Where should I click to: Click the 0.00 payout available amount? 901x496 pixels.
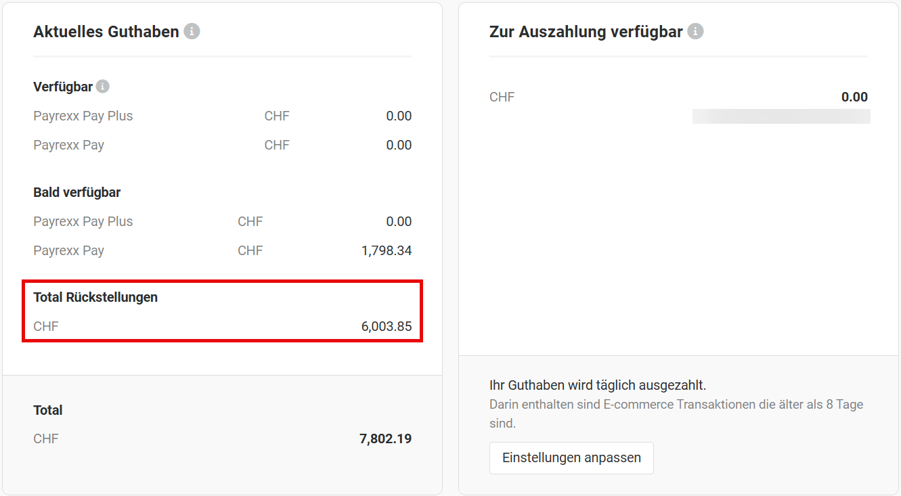[x=854, y=97]
